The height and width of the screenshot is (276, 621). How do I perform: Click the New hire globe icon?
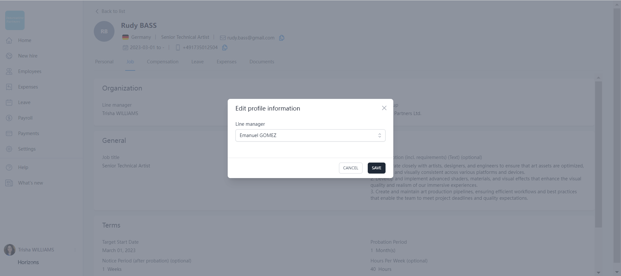coord(9,56)
